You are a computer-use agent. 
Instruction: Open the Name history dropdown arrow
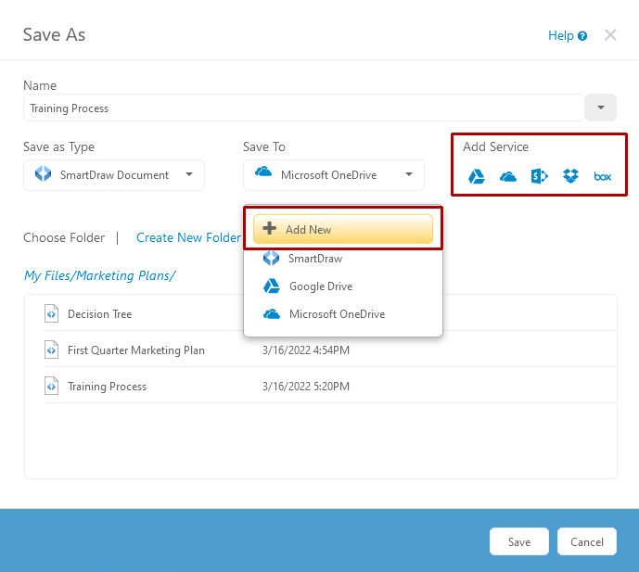click(600, 108)
